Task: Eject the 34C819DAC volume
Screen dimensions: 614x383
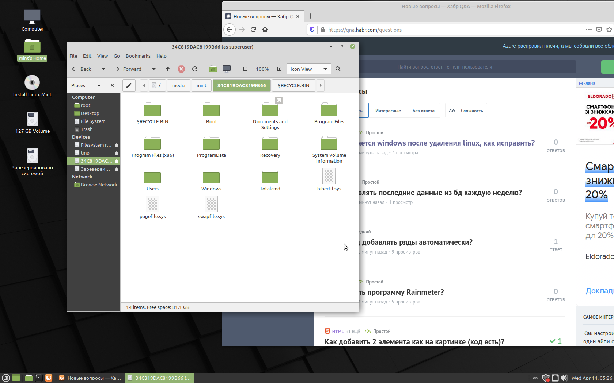Action: [117, 161]
